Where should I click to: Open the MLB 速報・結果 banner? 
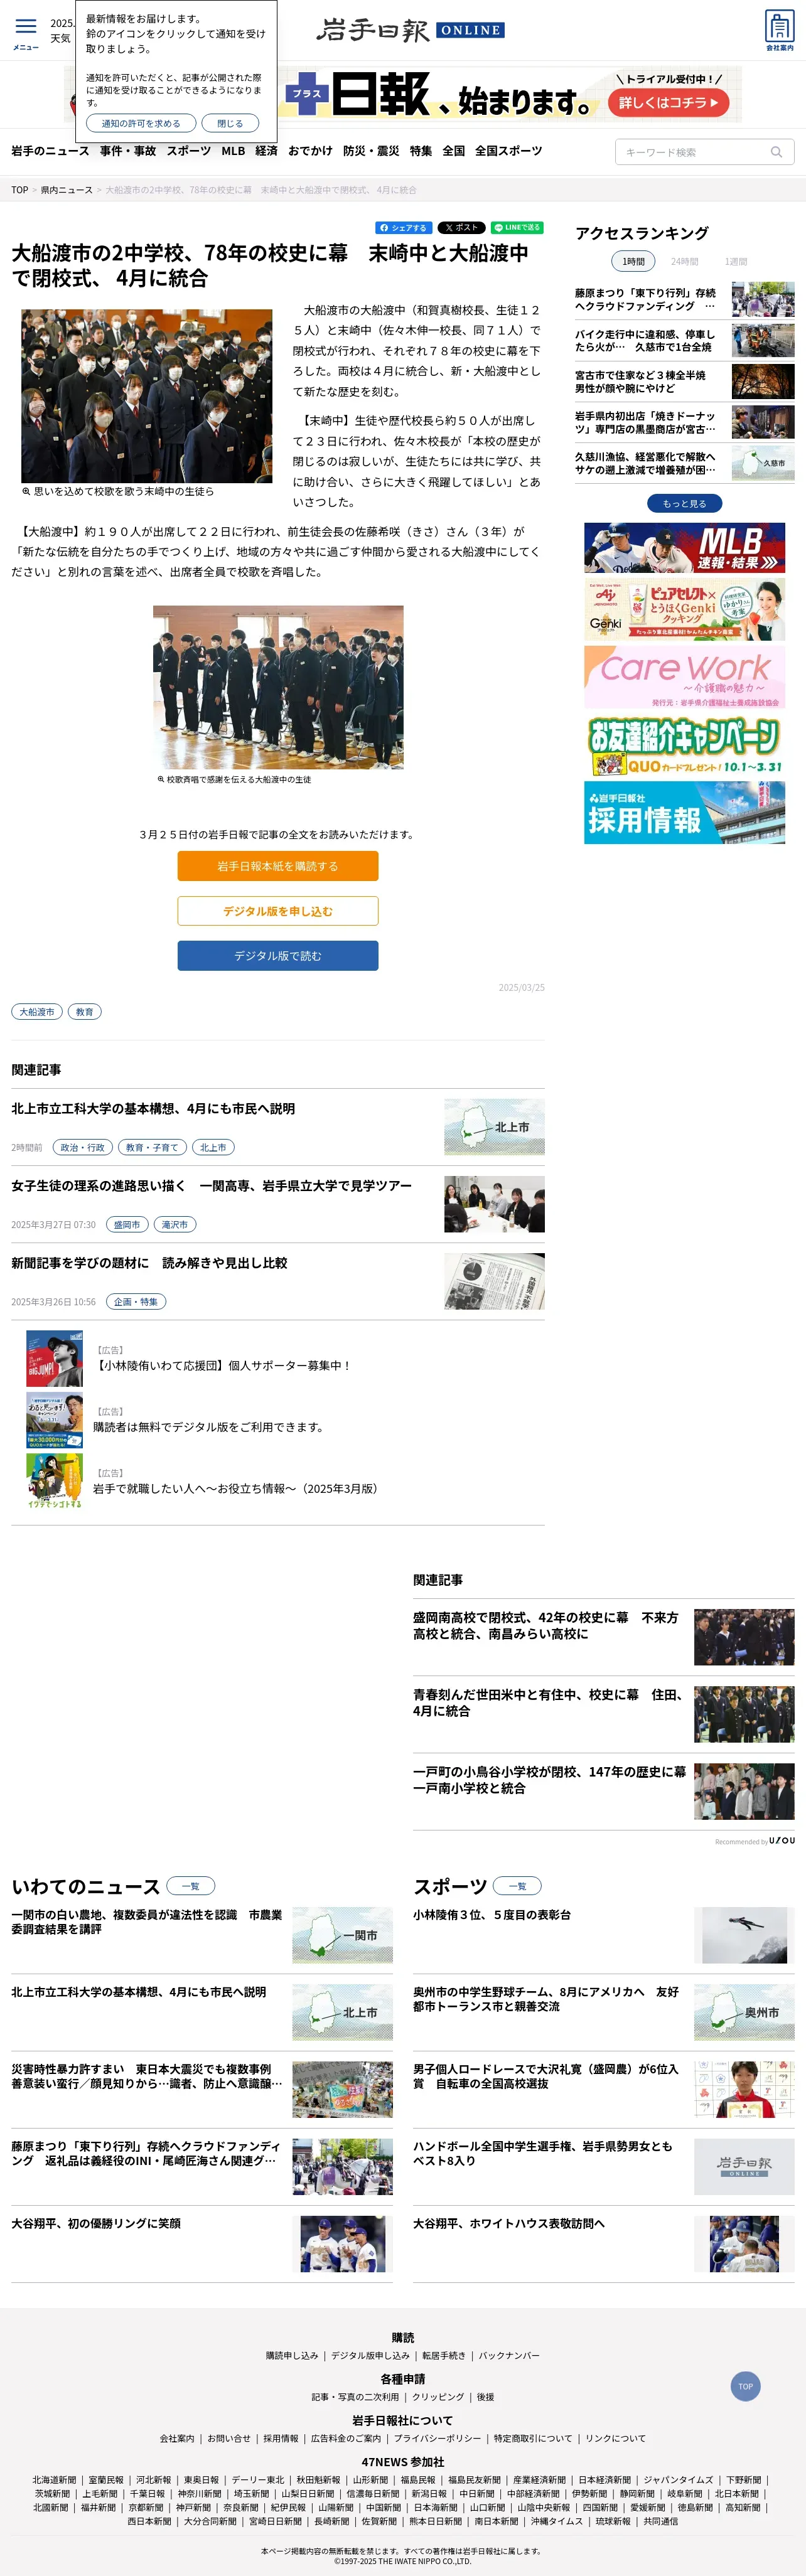point(684,548)
